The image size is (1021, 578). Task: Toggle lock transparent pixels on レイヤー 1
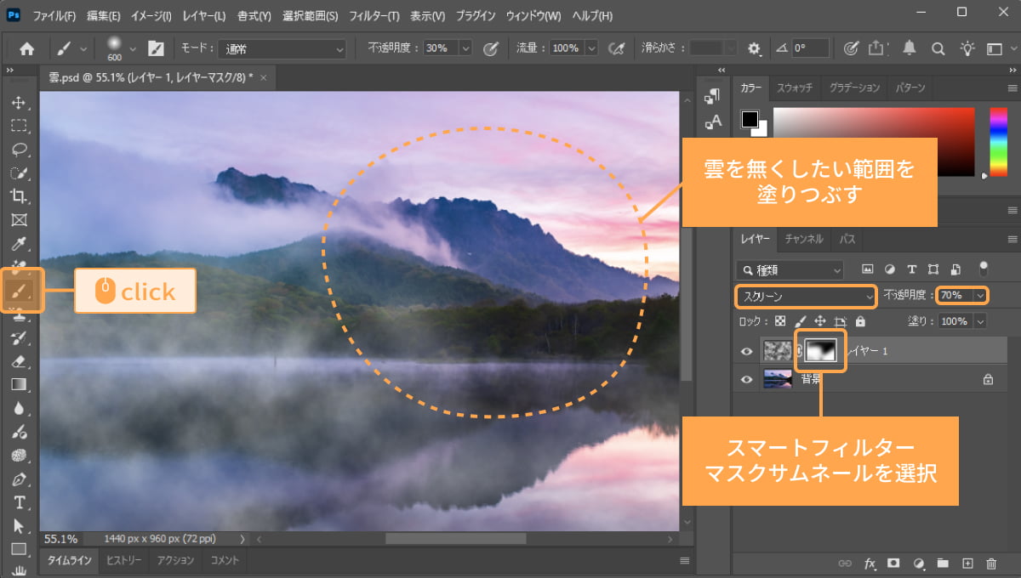(x=779, y=320)
